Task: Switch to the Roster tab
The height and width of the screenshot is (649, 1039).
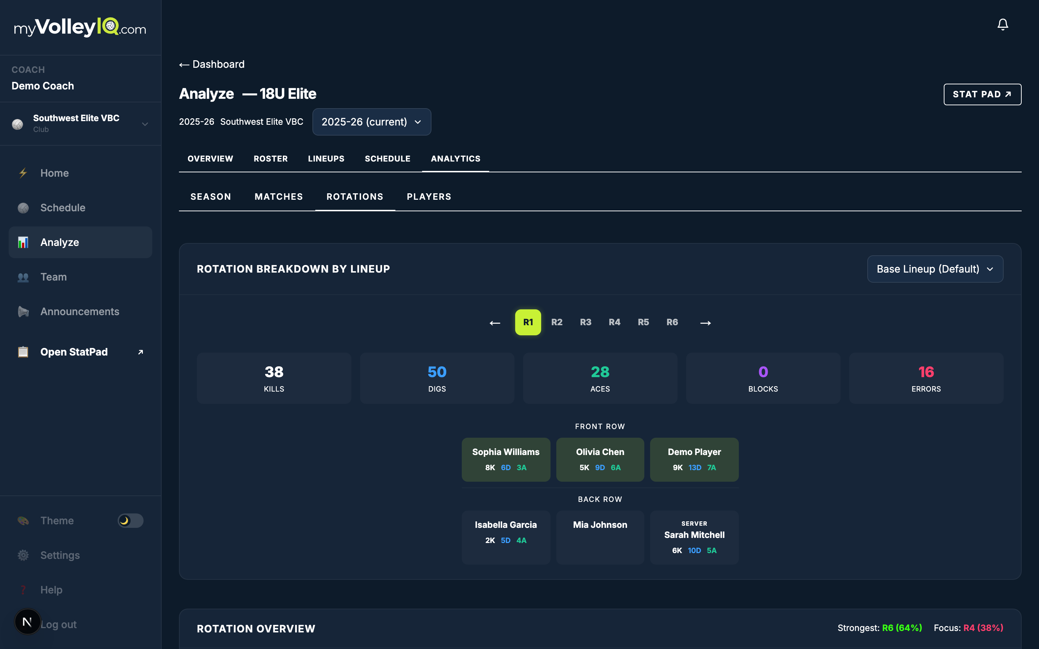Action: coord(271,159)
